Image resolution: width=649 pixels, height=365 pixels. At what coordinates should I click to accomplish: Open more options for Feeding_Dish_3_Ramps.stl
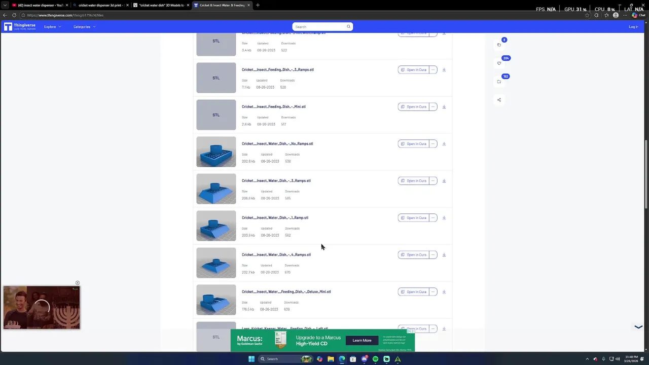433,70
